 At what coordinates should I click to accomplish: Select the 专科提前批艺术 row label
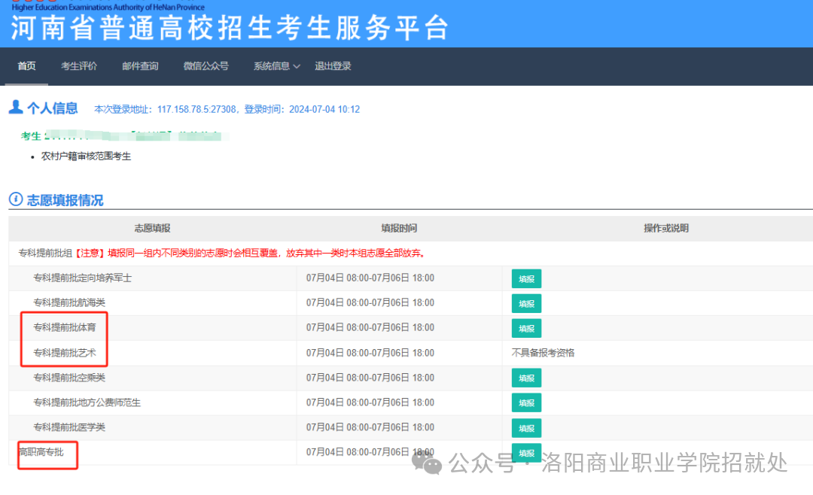65,353
